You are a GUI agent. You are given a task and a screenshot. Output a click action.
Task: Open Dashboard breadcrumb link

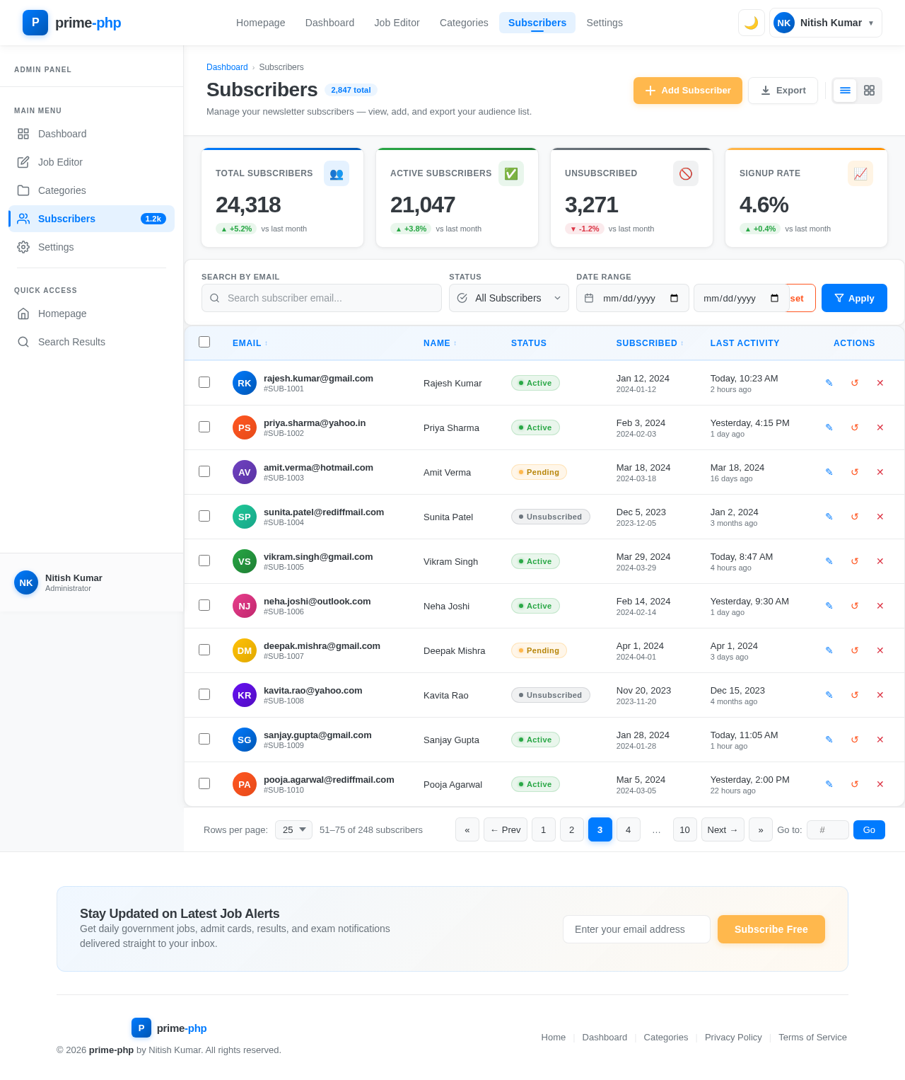(227, 67)
